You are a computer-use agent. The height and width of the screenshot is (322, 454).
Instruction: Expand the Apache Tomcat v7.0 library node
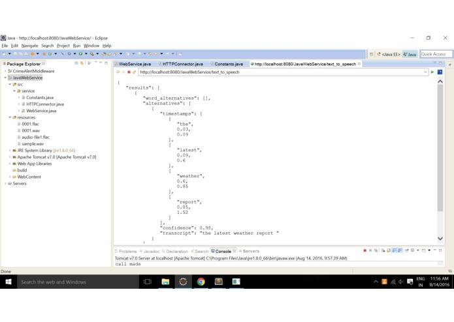(x=10, y=157)
